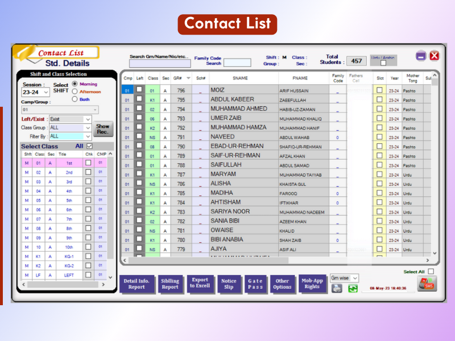
Task: Click the red X close icon
Action: [434, 55]
